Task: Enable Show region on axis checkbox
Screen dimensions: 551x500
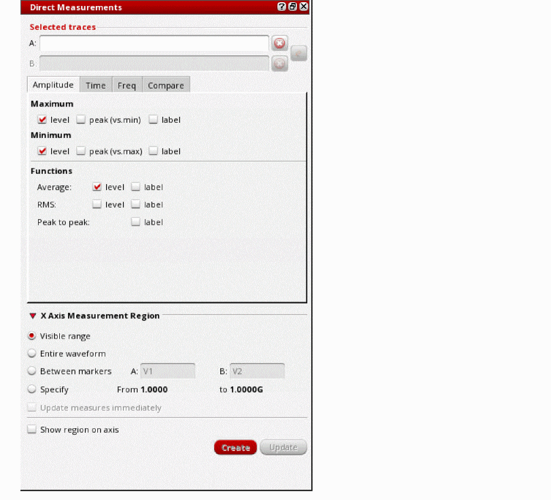Action: pos(32,429)
